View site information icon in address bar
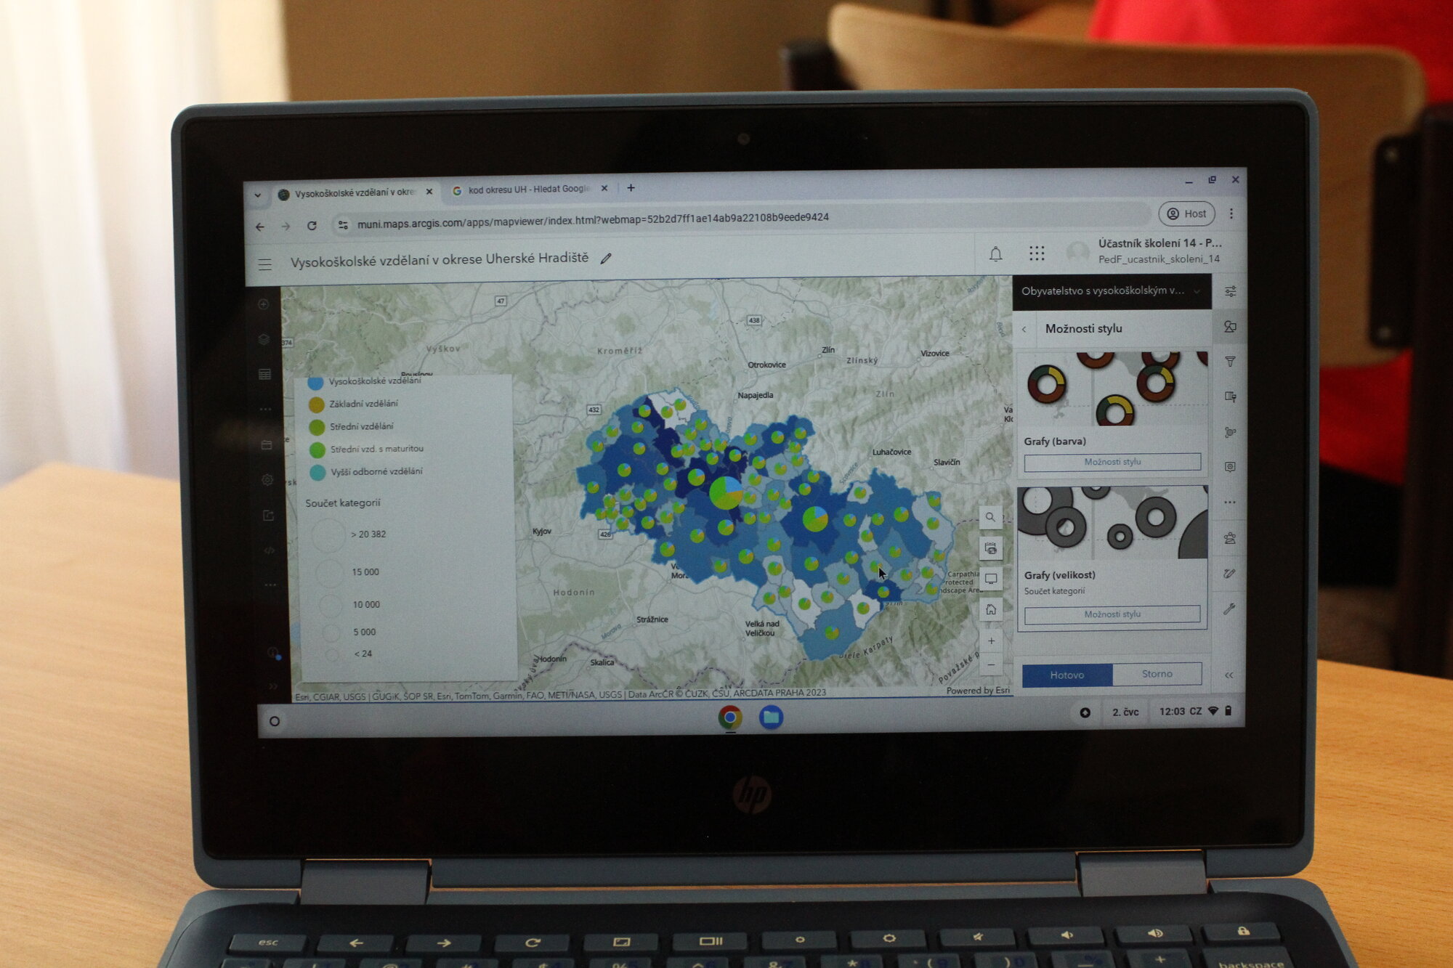 click(344, 225)
